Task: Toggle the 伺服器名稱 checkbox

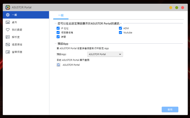Action: tap(58, 33)
